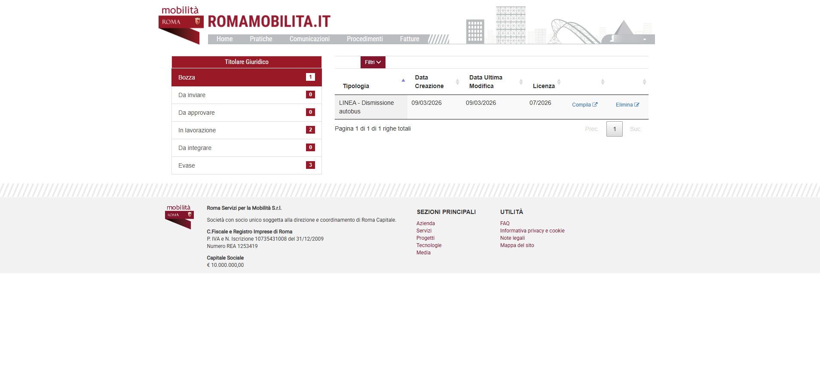The image size is (820, 379).
Task: Click the Mobilità Roma header logo
Action: [181, 25]
